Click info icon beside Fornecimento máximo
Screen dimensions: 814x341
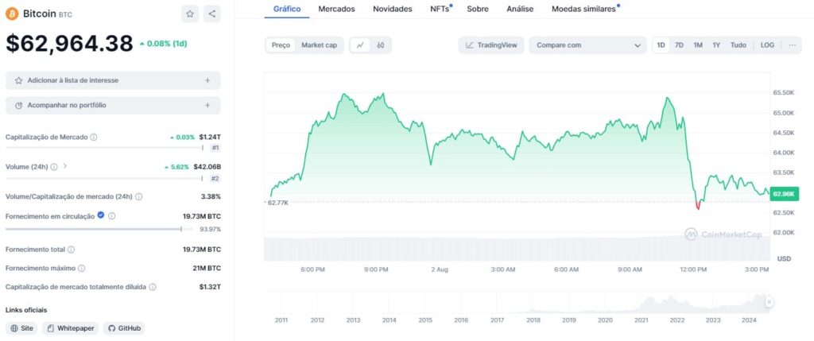click(x=82, y=269)
